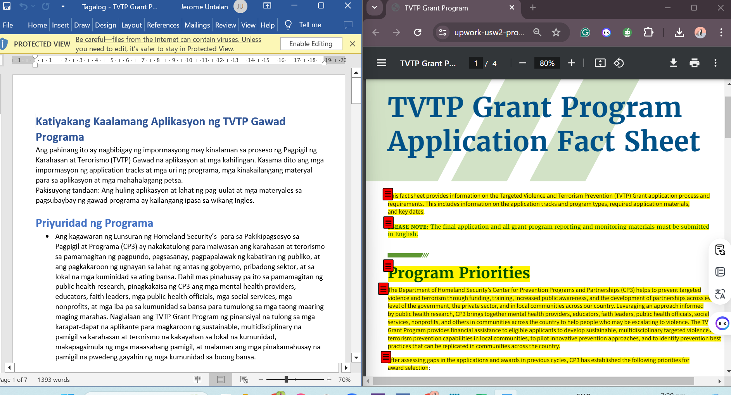Open the browser tab search dropdown
This screenshot has width=731, height=395.
374,7
